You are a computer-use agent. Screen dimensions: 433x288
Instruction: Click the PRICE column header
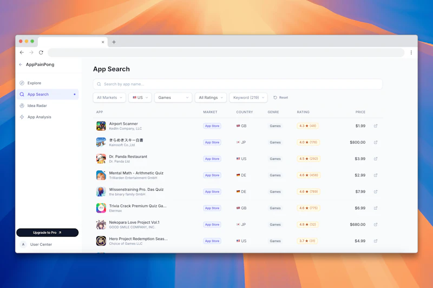click(x=360, y=112)
